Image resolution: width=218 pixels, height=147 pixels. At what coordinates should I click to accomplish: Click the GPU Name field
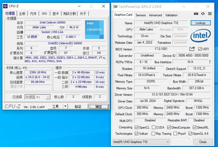point(161,23)
